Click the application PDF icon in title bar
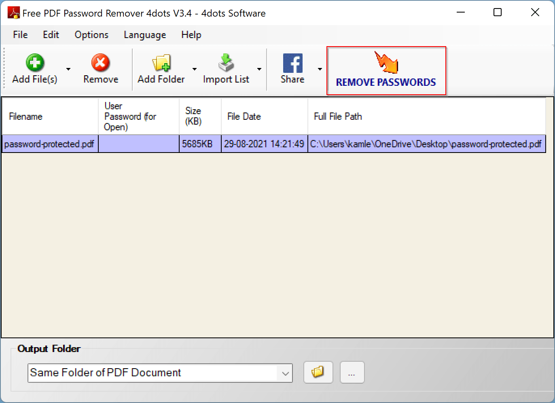Viewport: 555px width, 403px height. click(13, 13)
